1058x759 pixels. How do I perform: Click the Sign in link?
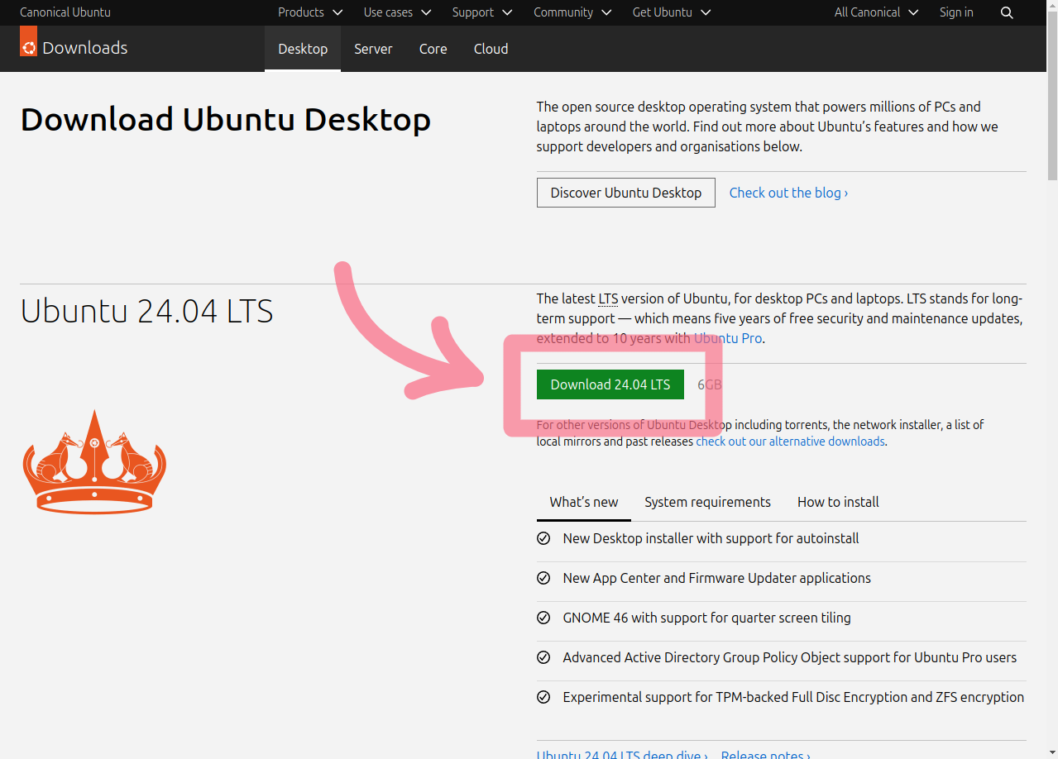point(956,12)
